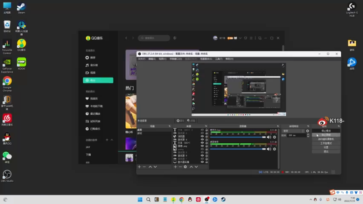Create a new playlist with the plus icon
The width and height of the screenshot is (363, 204).
(107, 140)
